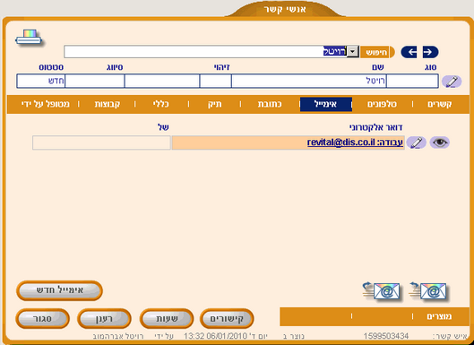Click the רענן refresh button
The width and height of the screenshot is (474, 345).
click(104, 318)
